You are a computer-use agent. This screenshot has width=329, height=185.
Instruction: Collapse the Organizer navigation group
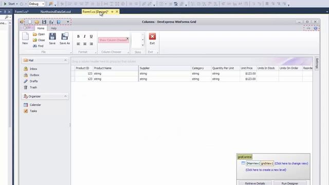65,96
